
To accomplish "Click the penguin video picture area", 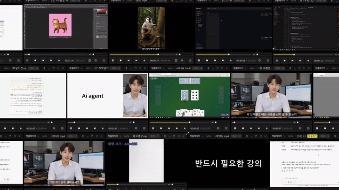I will pos(152,27).
